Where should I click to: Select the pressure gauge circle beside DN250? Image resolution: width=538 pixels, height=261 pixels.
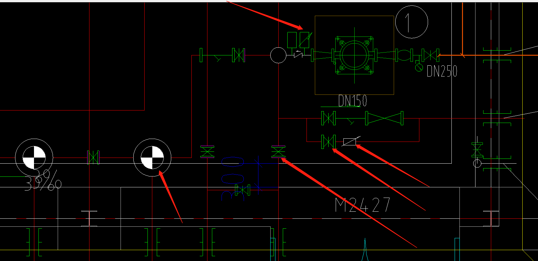[419, 68]
